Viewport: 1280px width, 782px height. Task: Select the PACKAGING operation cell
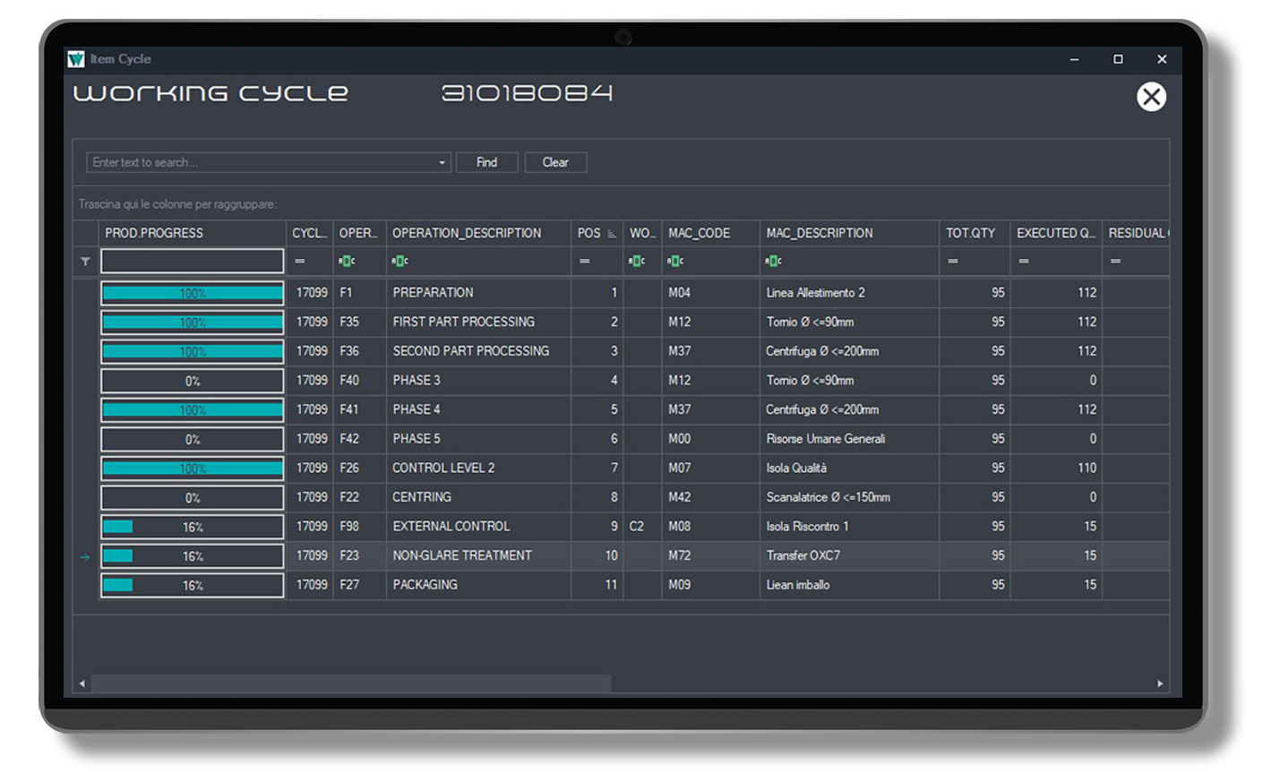pyautogui.click(x=478, y=584)
